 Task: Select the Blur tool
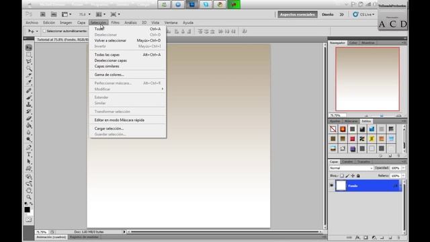[29, 132]
